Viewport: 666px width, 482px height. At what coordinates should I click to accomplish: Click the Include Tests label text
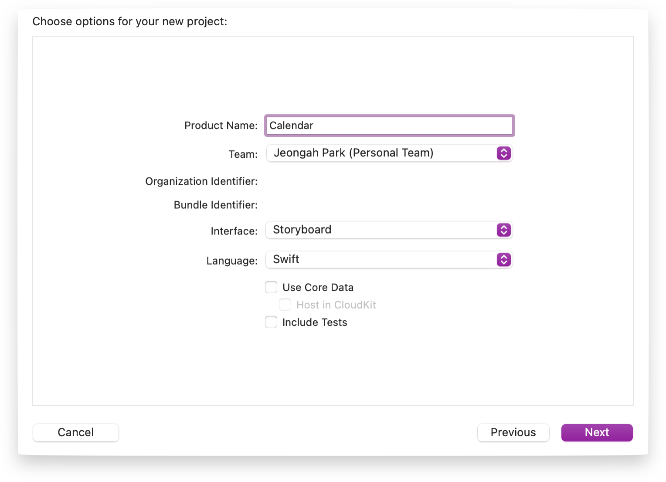click(x=315, y=322)
